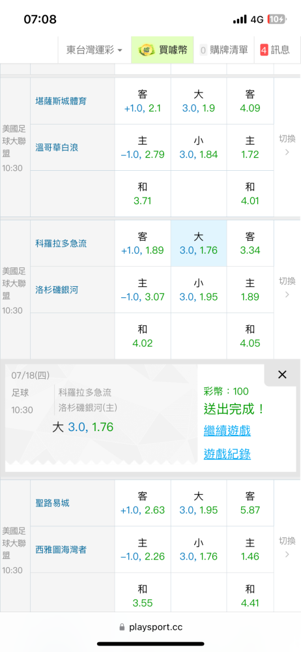Image resolution: width=301 pixels, height=652 pixels.
Task: Click the 繼續遊戲 link
Action: [227, 430]
